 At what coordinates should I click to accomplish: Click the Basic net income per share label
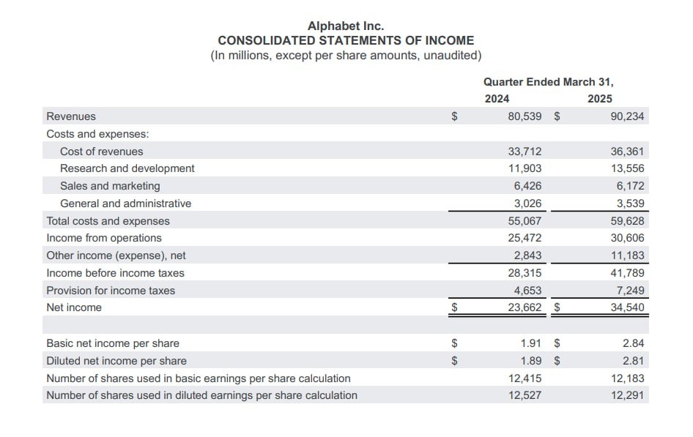tap(113, 343)
